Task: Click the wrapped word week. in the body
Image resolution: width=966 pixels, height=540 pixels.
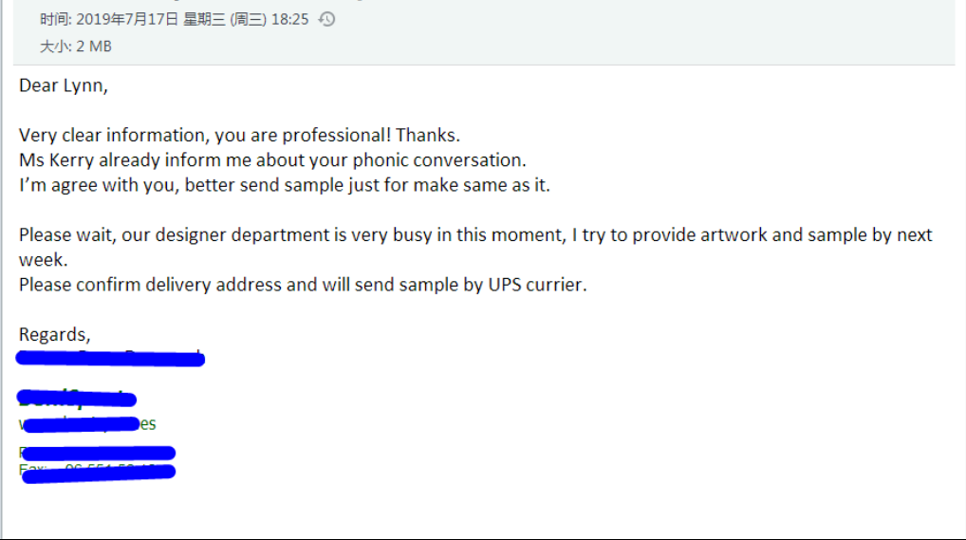Action: 43,260
